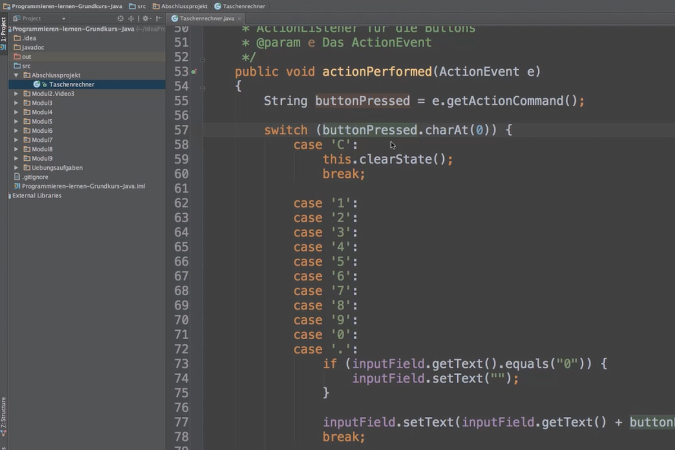675x450 pixels.
Task: Switch to the Taschenrechner.java editor tab
Action: coord(206,19)
